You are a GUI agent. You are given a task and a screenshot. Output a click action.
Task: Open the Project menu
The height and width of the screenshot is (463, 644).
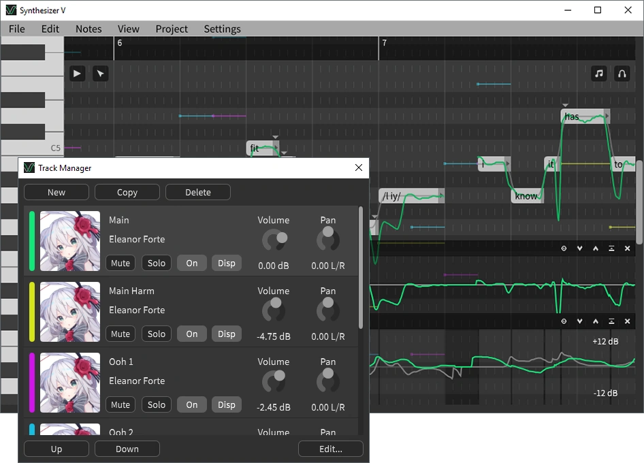[171, 29]
